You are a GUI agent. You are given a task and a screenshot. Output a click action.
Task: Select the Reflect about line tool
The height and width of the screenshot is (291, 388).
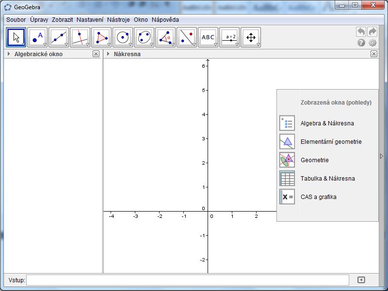tap(187, 37)
